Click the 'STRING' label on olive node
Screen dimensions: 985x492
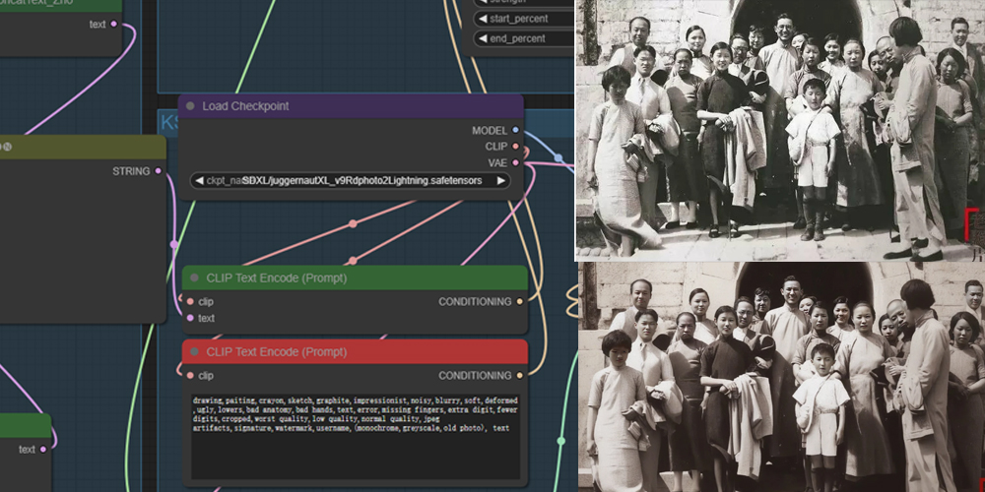point(131,170)
